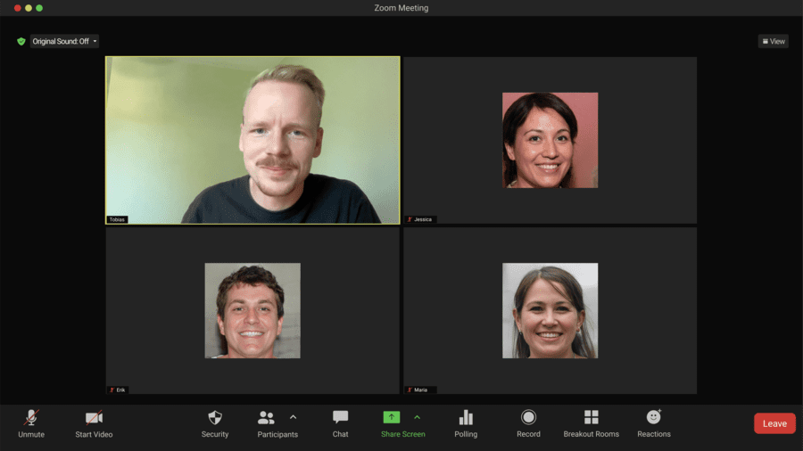Expand the arrow next to Participants
This screenshot has width=803, height=451.
click(x=293, y=417)
